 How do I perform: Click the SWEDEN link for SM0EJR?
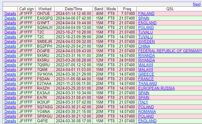pyautogui.click(x=146, y=42)
